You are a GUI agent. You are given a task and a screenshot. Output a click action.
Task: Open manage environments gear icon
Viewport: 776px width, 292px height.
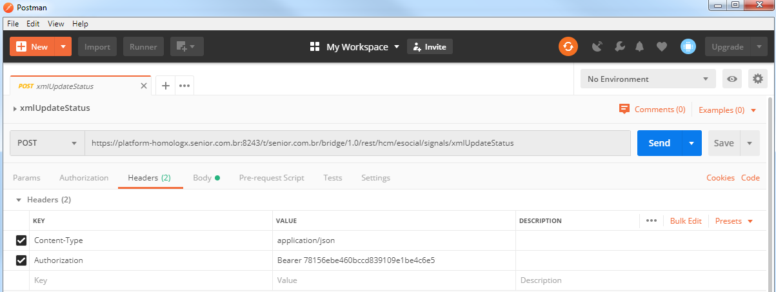coord(758,79)
